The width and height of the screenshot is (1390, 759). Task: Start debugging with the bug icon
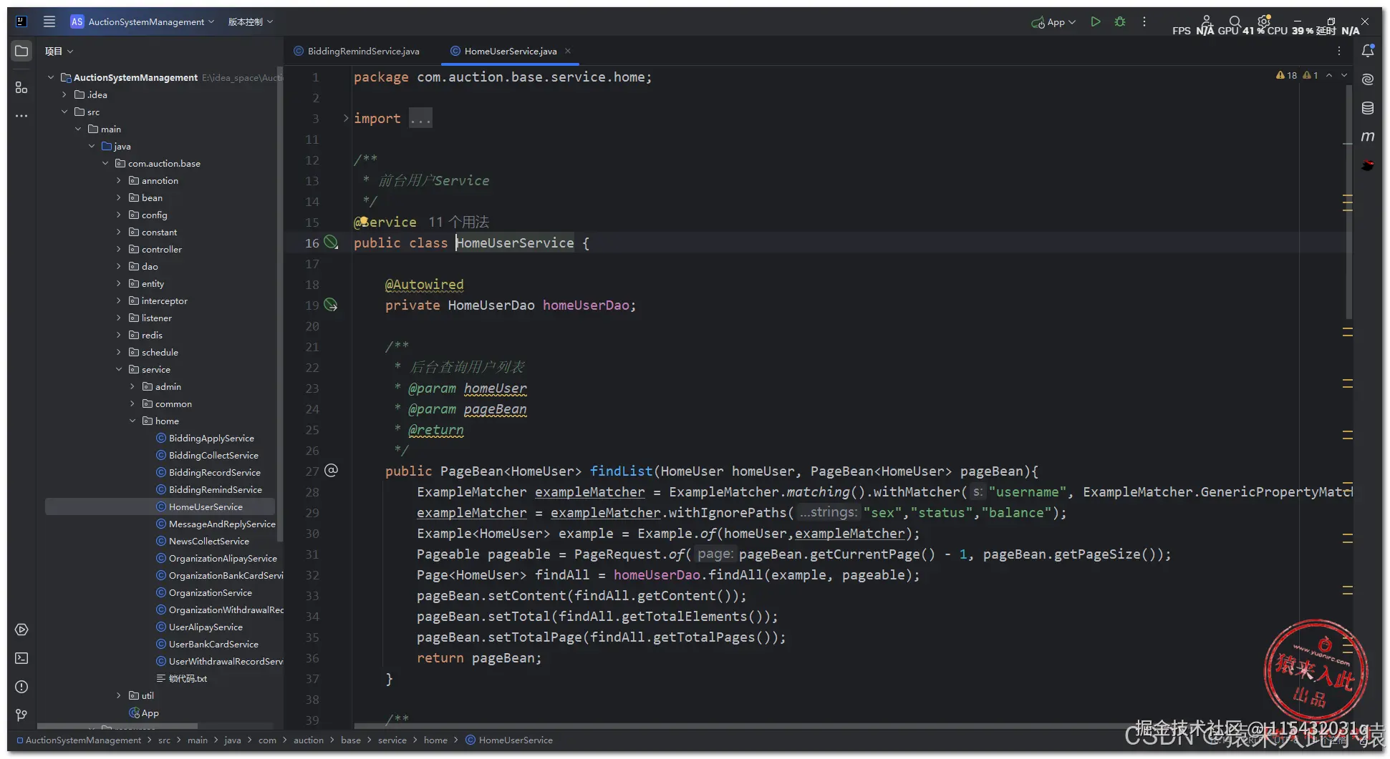(x=1120, y=22)
